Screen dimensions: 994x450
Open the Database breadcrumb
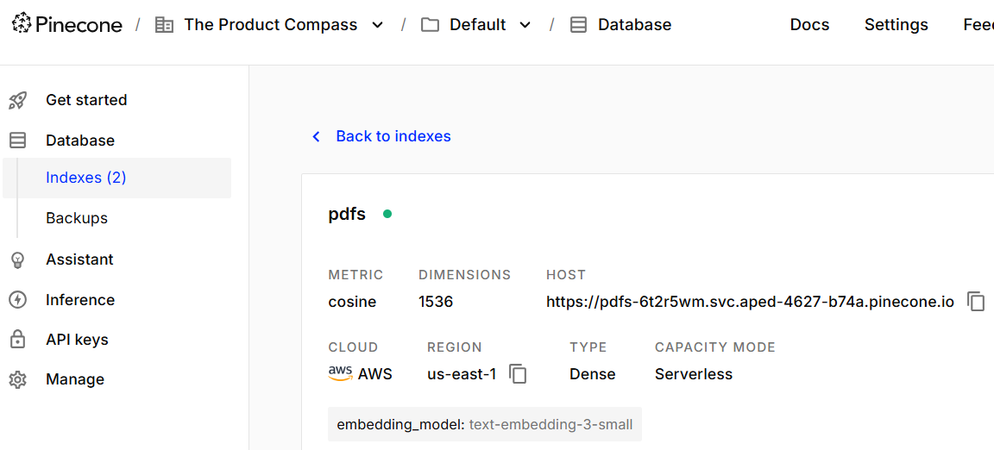pos(634,25)
